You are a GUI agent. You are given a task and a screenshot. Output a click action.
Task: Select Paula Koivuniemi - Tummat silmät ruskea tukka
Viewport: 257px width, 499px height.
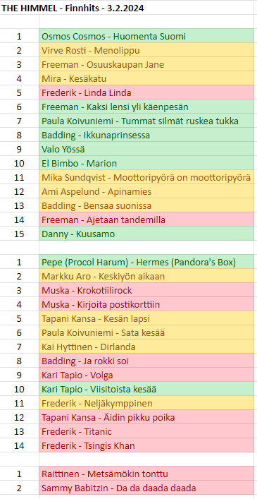pos(146,121)
